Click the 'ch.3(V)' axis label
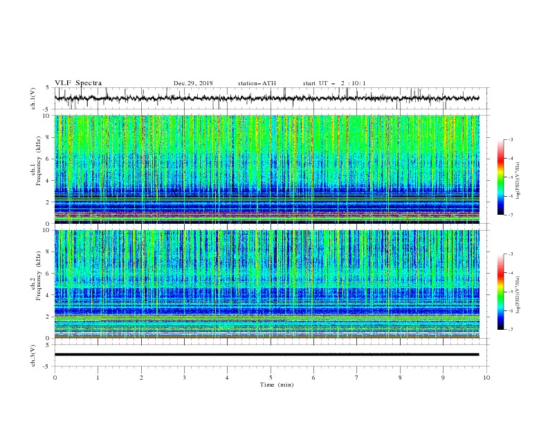This screenshot has width=548, height=424. coord(33,355)
